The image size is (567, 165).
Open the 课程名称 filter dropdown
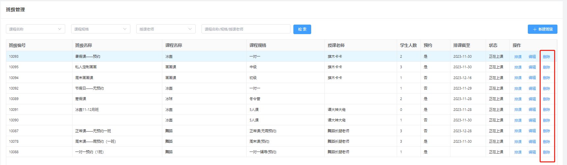(x=35, y=29)
